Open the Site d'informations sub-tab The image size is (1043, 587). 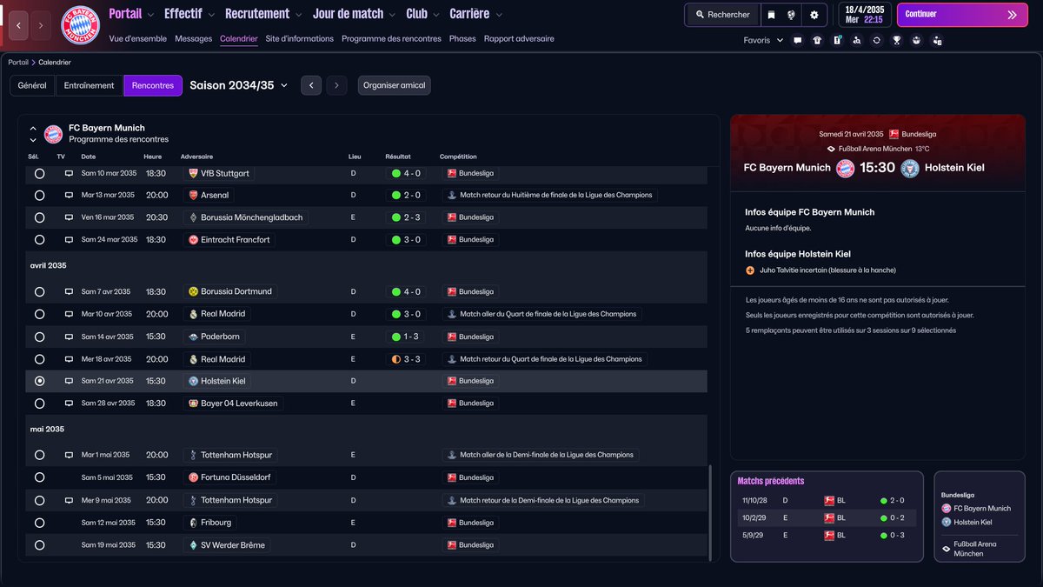tap(300, 39)
